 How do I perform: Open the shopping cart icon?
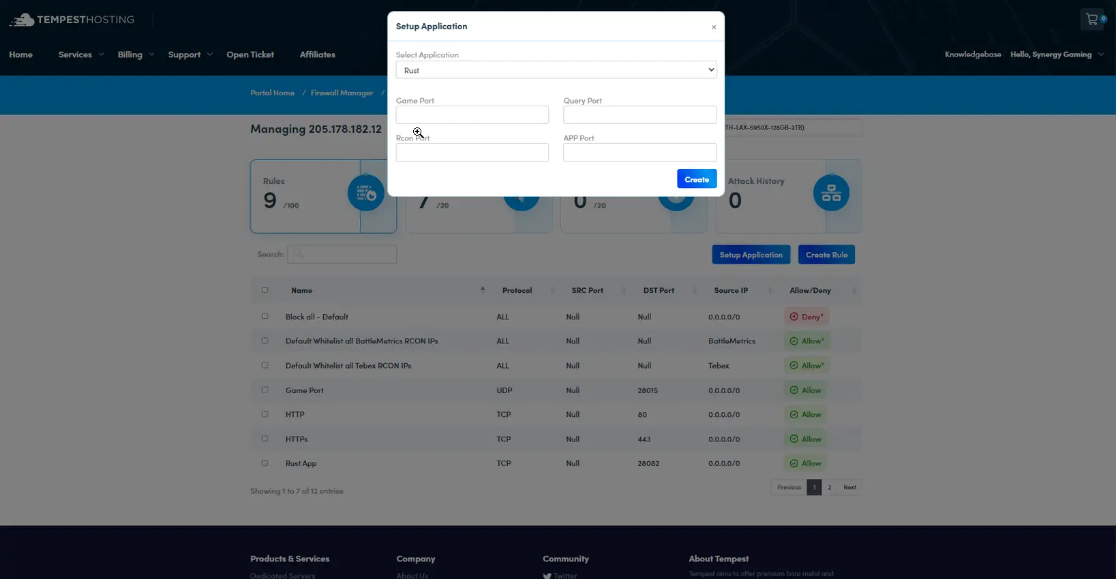tap(1091, 19)
